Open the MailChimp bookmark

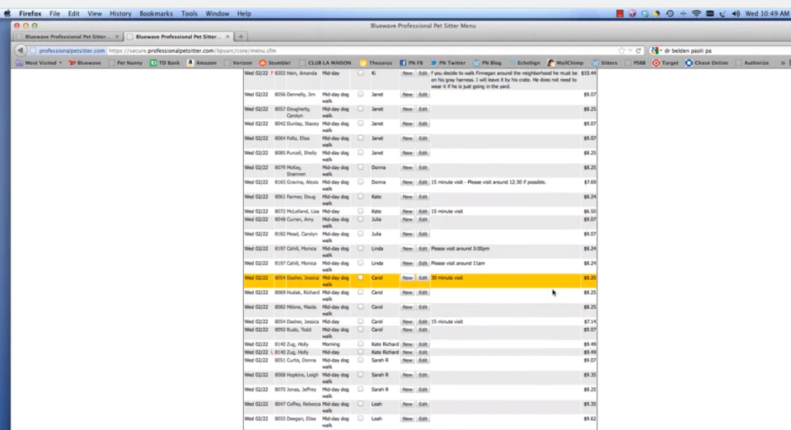(x=565, y=63)
